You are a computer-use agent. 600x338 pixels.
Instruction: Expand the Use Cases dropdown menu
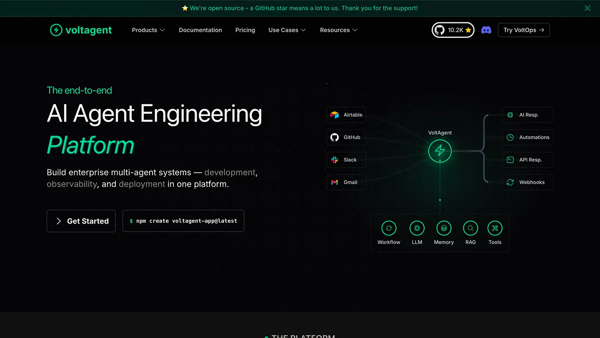click(287, 30)
